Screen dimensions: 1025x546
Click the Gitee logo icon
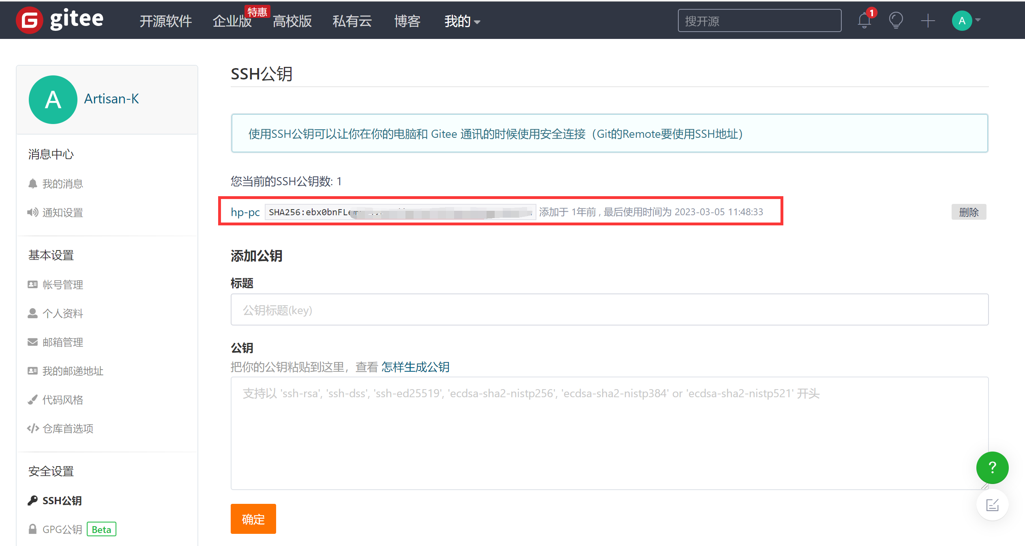29,20
